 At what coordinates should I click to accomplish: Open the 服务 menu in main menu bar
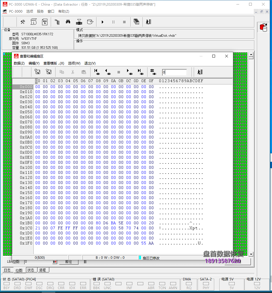pos(40,11)
